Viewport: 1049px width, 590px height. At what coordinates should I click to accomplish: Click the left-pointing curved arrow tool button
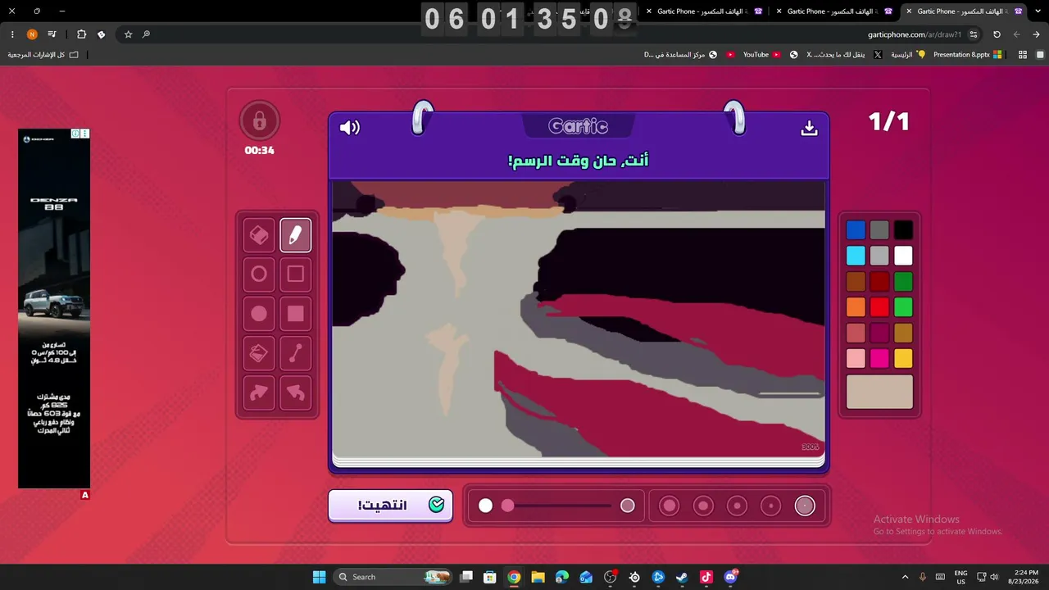(296, 393)
